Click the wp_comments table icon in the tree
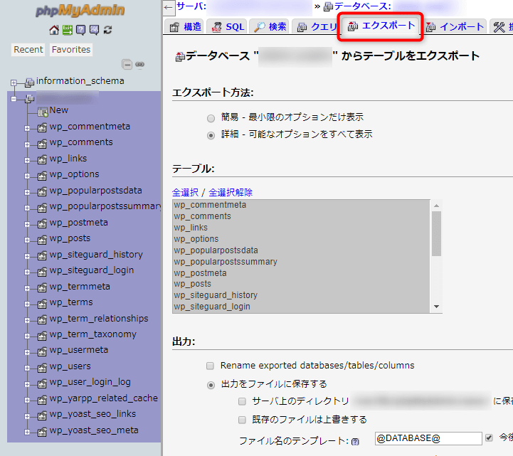This screenshot has height=456, width=513. pyautogui.click(x=42, y=144)
